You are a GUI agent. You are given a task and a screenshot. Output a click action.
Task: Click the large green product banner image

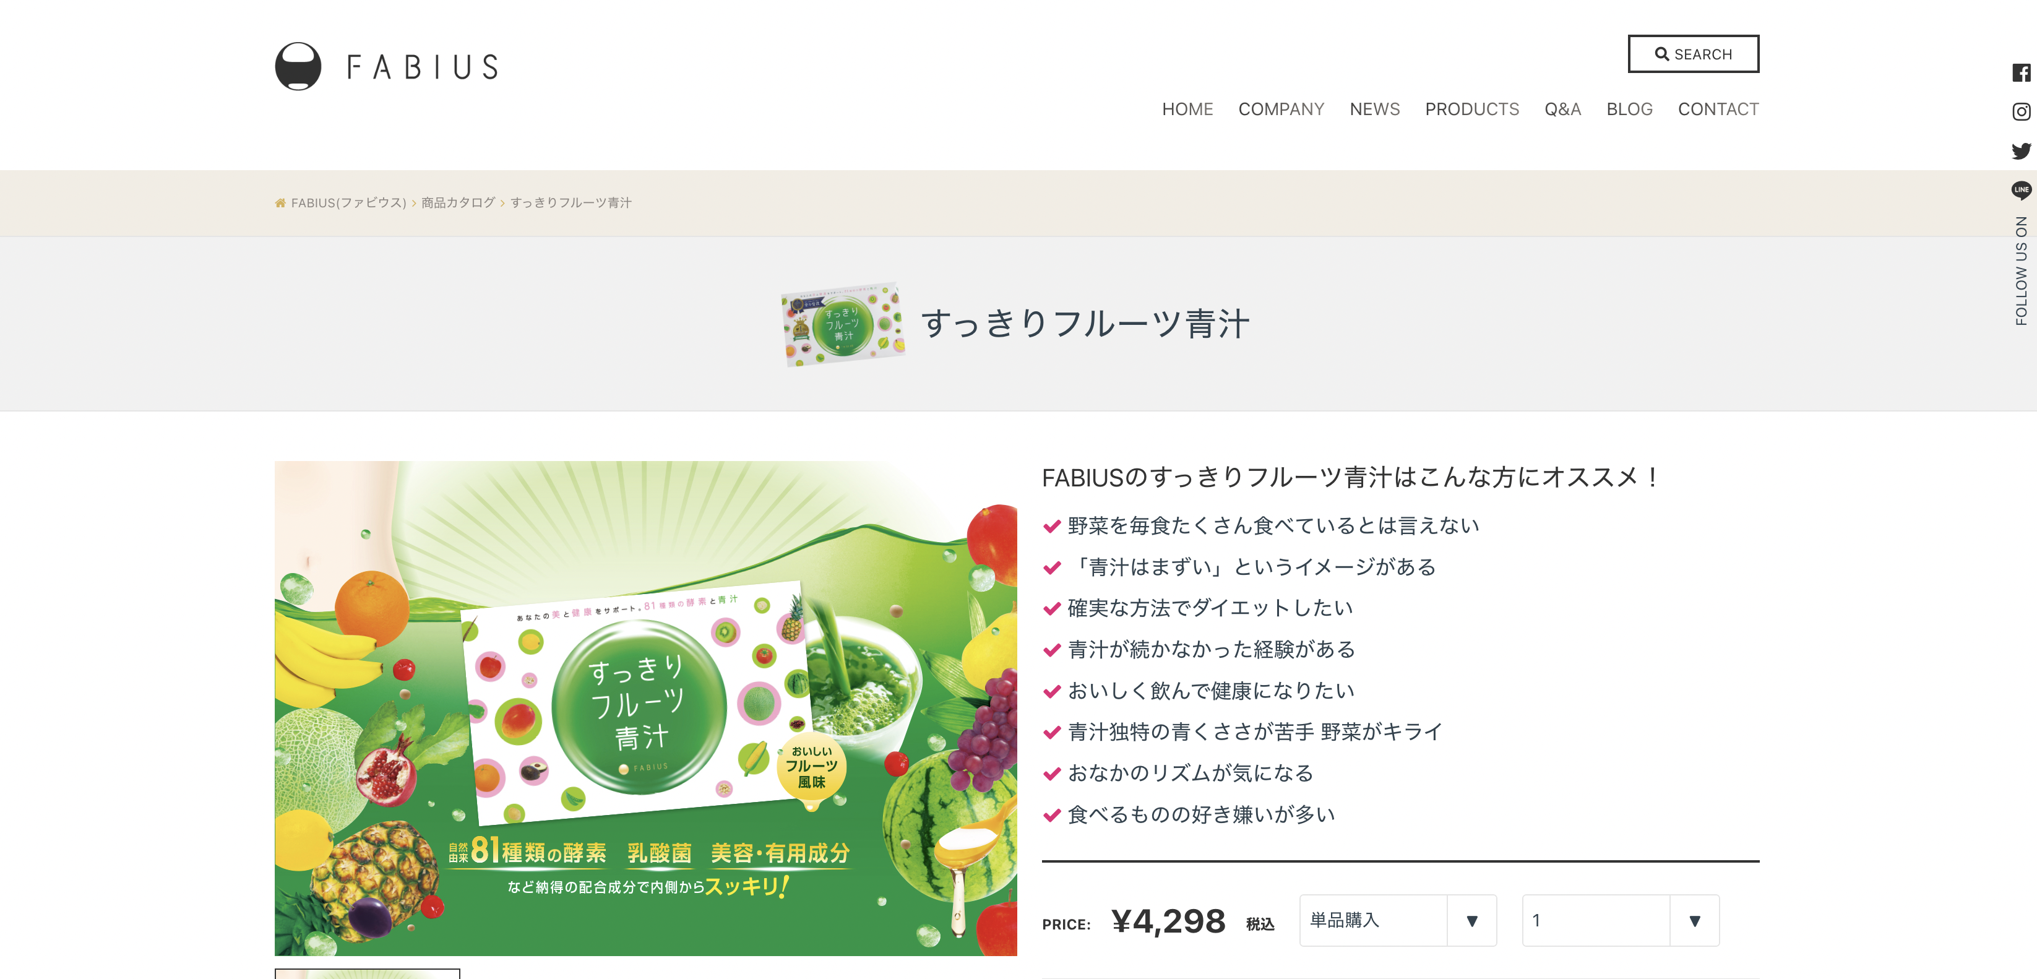(x=645, y=709)
